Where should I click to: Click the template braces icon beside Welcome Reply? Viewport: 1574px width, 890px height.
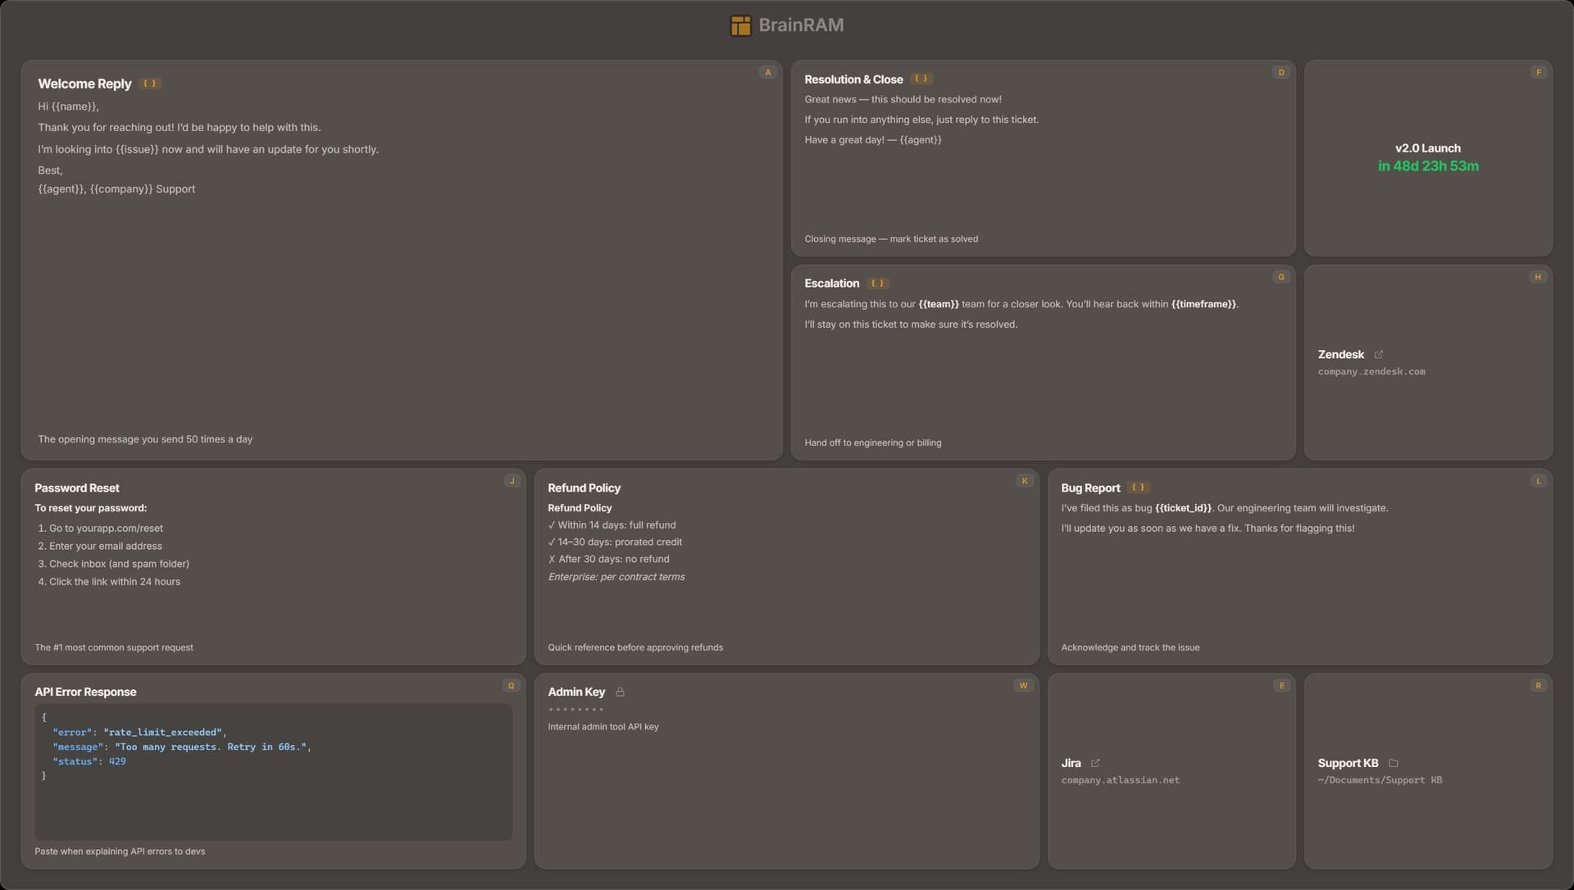click(149, 84)
